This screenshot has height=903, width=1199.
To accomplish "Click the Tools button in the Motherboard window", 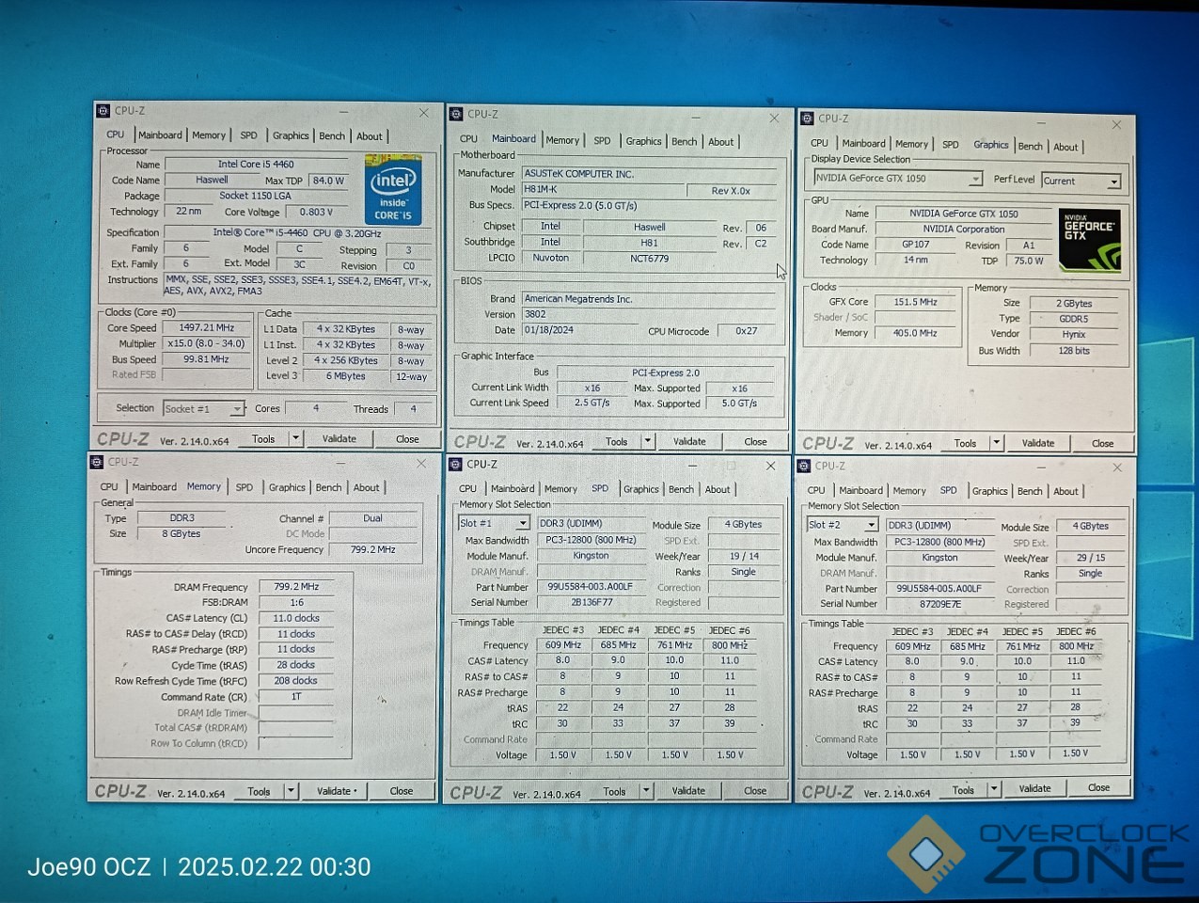I will click(x=617, y=441).
